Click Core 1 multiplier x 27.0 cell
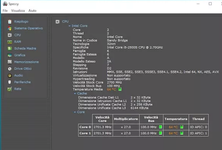Viewport: 222px width, 150px height. pos(126,133)
